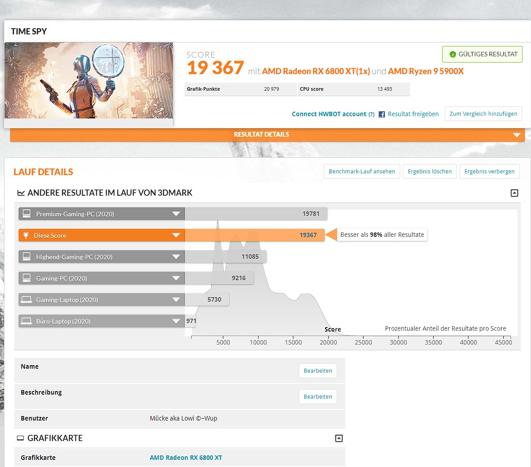Click the Facebook icon beside Resultat freigeben

pos(382,114)
